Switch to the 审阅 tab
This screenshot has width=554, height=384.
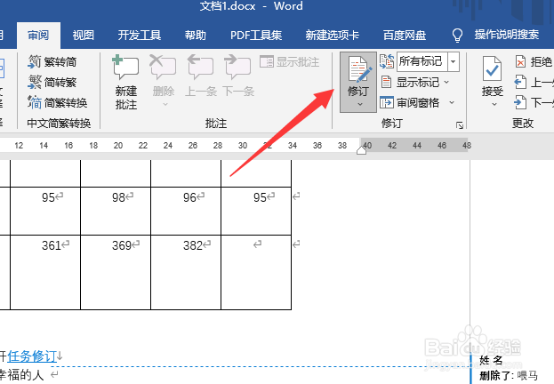tap(38, 36)
